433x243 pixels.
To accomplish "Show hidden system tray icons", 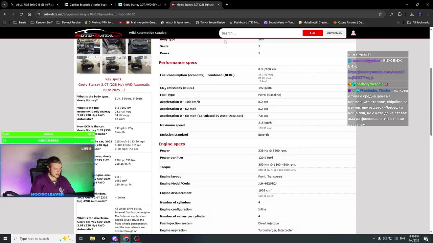I will tap(374, 239).
